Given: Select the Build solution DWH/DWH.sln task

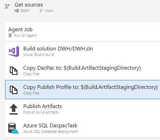Looking at the screenshot, I should 83,51.
